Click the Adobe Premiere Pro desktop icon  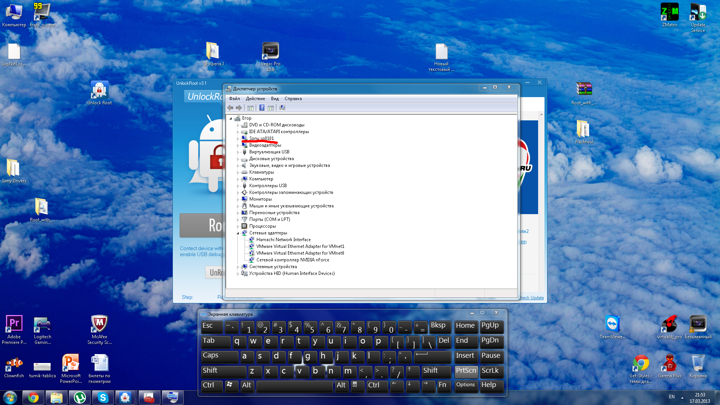14,330
